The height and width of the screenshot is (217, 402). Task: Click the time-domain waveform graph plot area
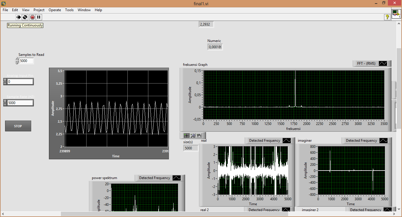[x=117, y=109]
